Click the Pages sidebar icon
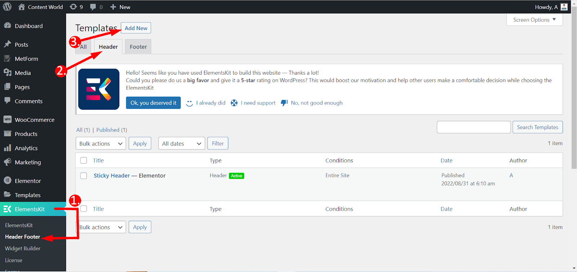 tap(7, 87)
